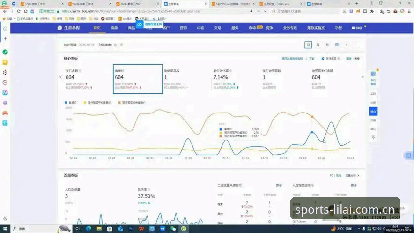Click 更多 beside 入店搜索词排行
Image resolution: width=414 pixels, height=233 pixels.
(x=354, y=186)
